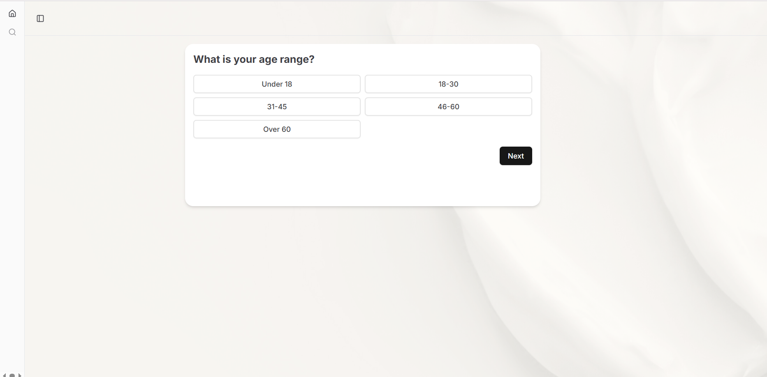Image resolution: width=767 pixels, height=377 pixels.
Task: Click the 'What is your age range?' heading
Action: pos(254,60)
